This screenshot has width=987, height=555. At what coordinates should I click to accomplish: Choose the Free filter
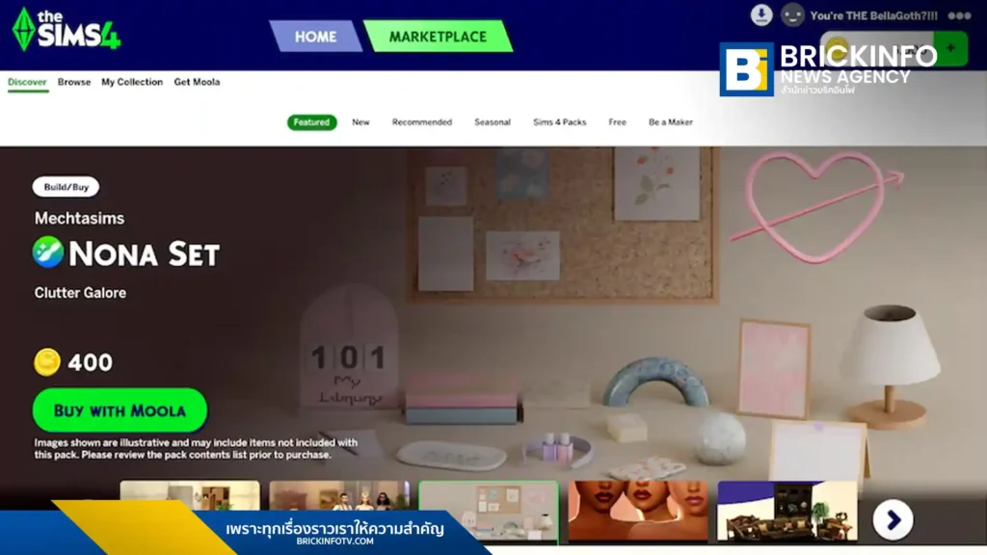click(617, 122)
